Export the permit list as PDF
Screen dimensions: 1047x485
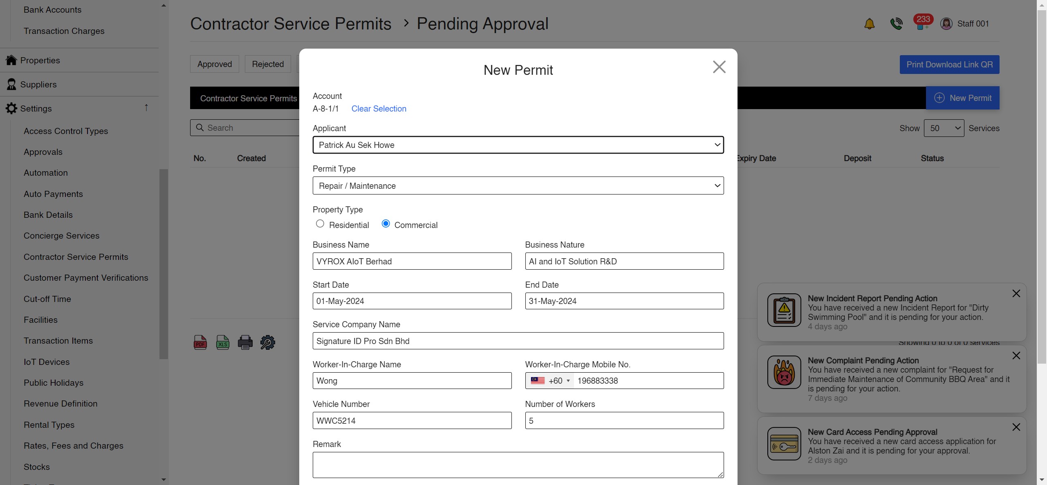(200, 342)
